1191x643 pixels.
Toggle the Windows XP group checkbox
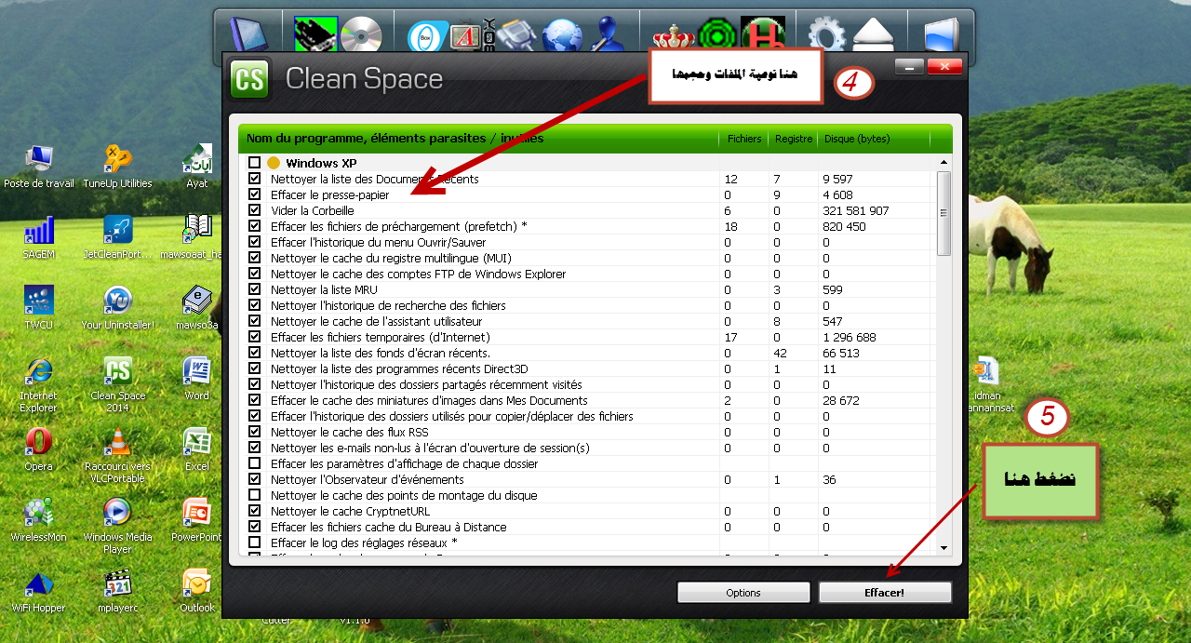tap(255, 163)
